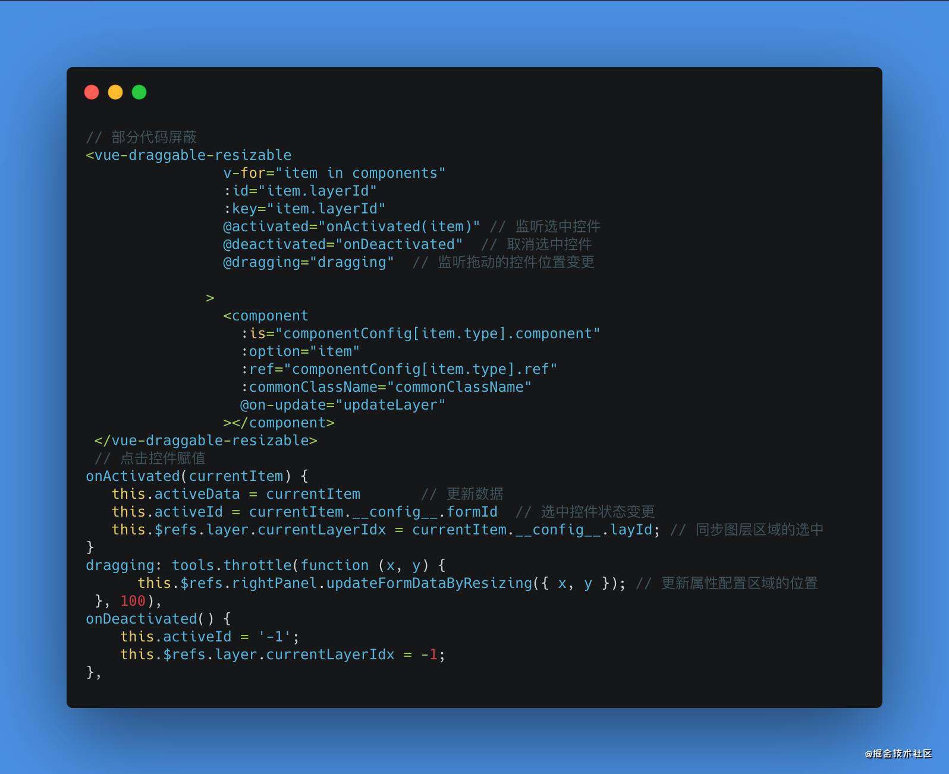Viewport: 949px width, 774px height.
Task: Click "this.activeId = '-1';" statement
Action: click(x=210, y=637)
